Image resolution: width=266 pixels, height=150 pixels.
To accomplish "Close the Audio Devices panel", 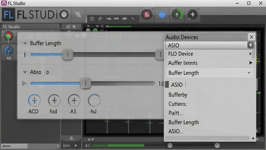I will point(251,37).
